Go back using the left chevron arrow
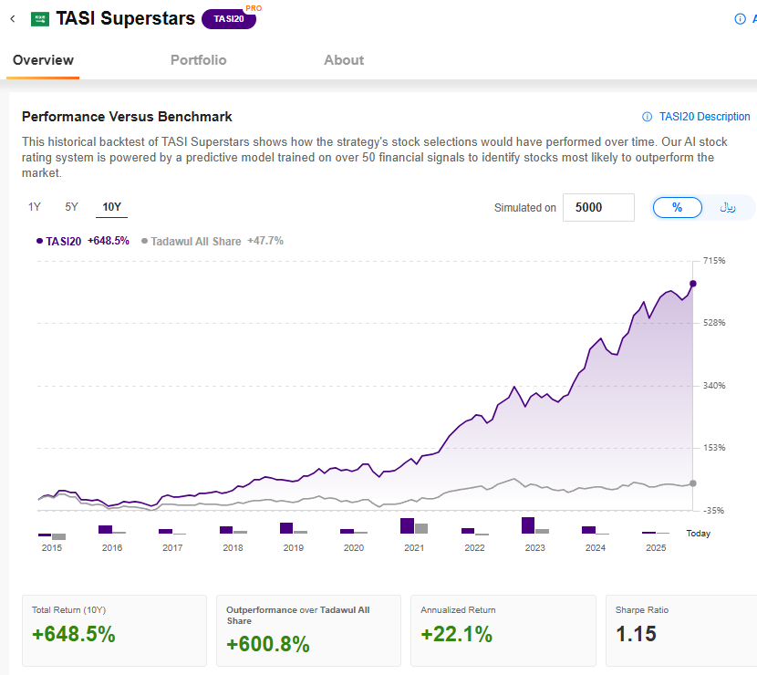Image resolution: width=757 pixels, height=675 pixels. coord(13,19)
